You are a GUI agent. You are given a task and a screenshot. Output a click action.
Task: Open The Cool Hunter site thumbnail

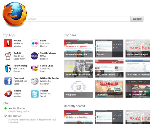click(x=138, y=89)
